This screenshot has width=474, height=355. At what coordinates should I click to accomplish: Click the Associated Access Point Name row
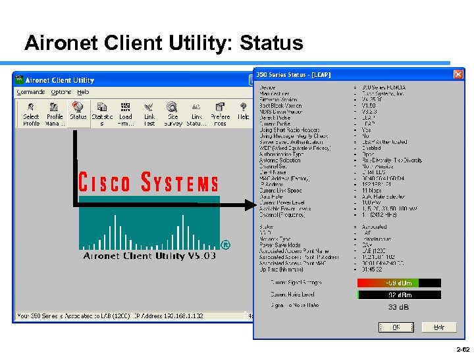coord(323,251)
